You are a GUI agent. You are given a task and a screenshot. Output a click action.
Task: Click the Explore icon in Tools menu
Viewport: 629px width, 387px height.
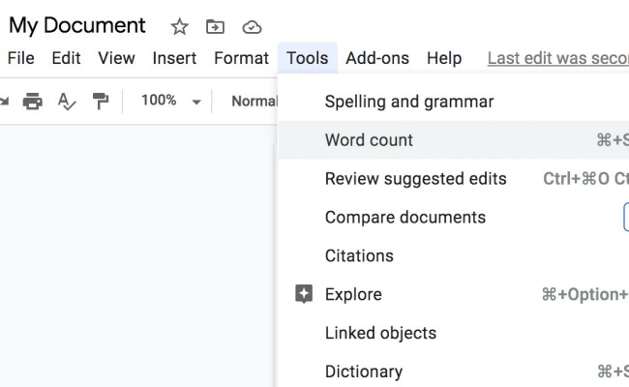305,294
